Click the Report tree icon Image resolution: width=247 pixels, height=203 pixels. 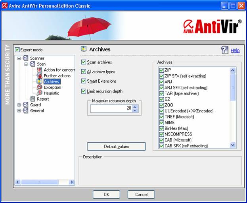33,99
